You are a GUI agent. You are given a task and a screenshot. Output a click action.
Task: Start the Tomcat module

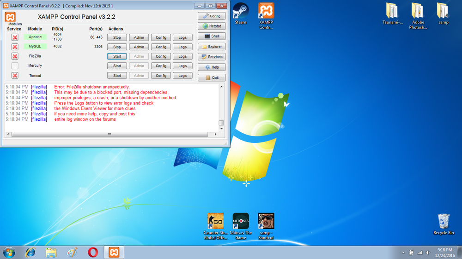coord(117,76)
